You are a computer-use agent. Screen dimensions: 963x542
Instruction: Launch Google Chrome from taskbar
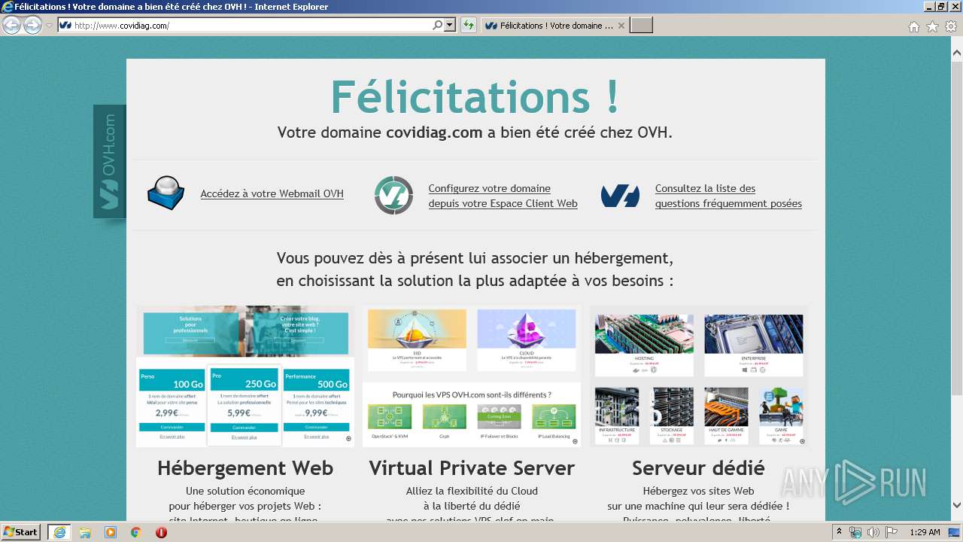[x=136, y=532]
